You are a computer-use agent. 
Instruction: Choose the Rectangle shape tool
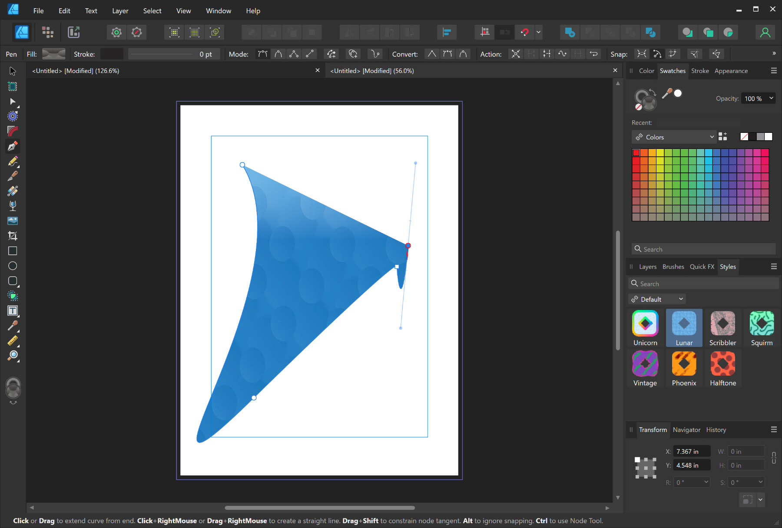[13, 251]
